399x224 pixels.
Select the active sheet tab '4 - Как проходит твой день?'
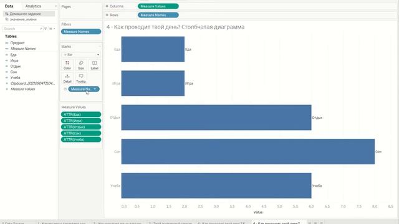[x=276, y=223]
